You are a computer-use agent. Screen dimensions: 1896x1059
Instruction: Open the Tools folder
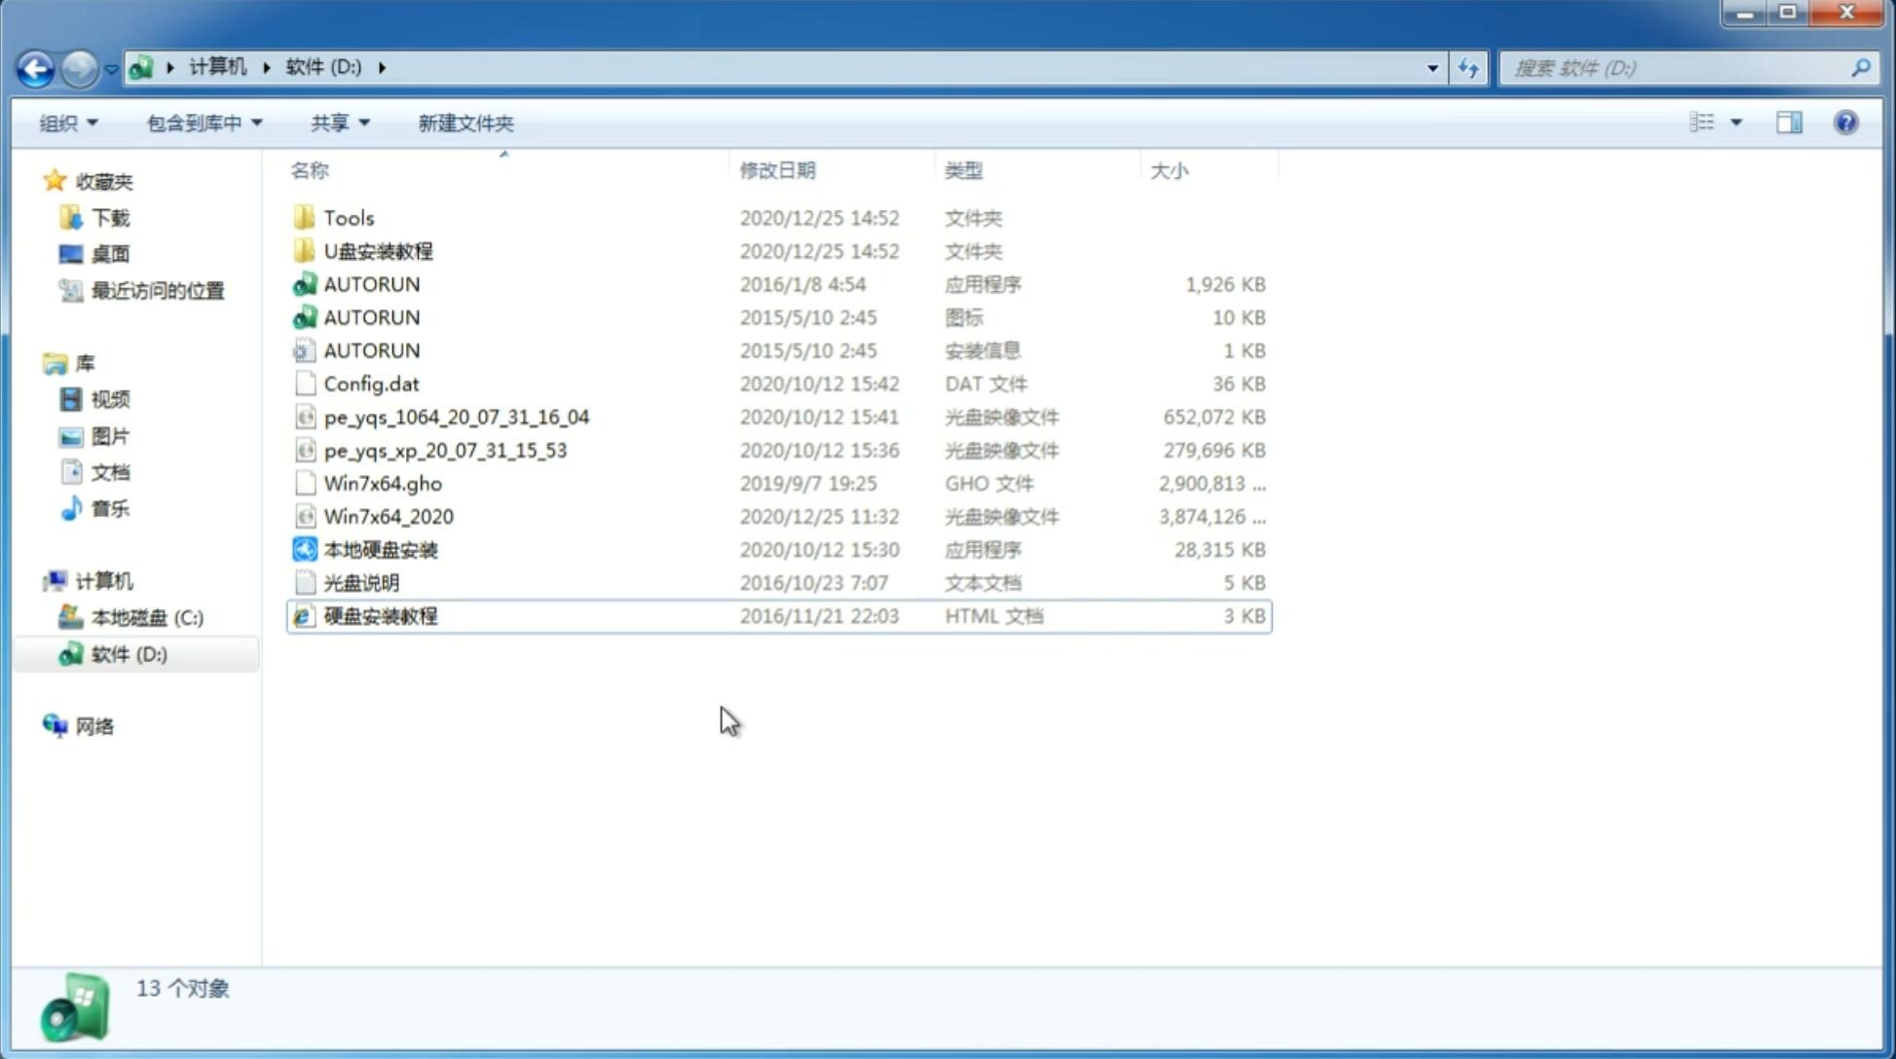(x=348, y=217)
